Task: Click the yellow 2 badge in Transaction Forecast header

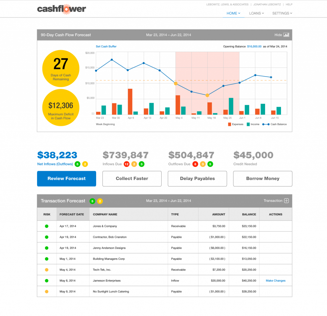Action: 99,201
